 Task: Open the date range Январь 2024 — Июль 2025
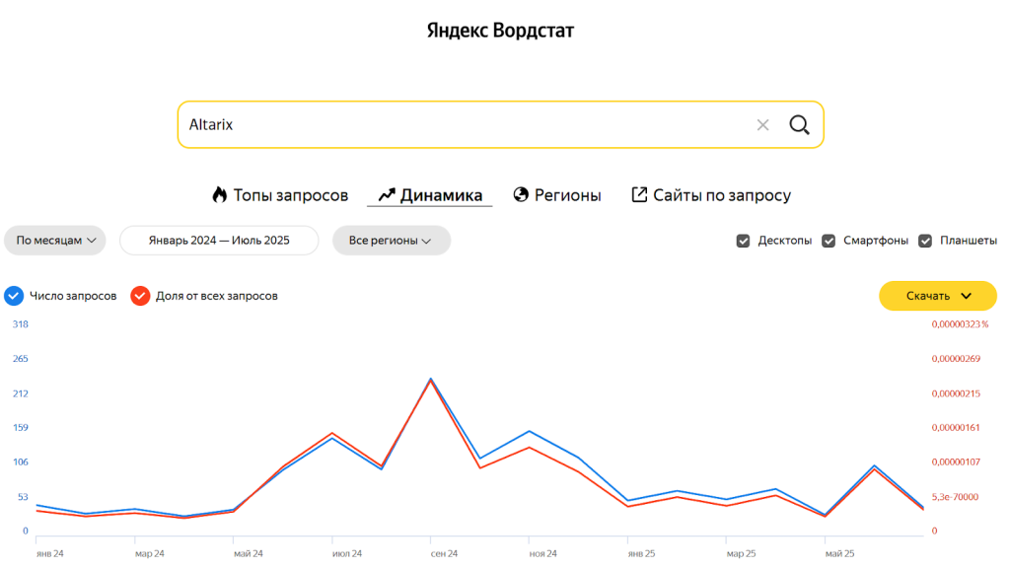(219, 241)
